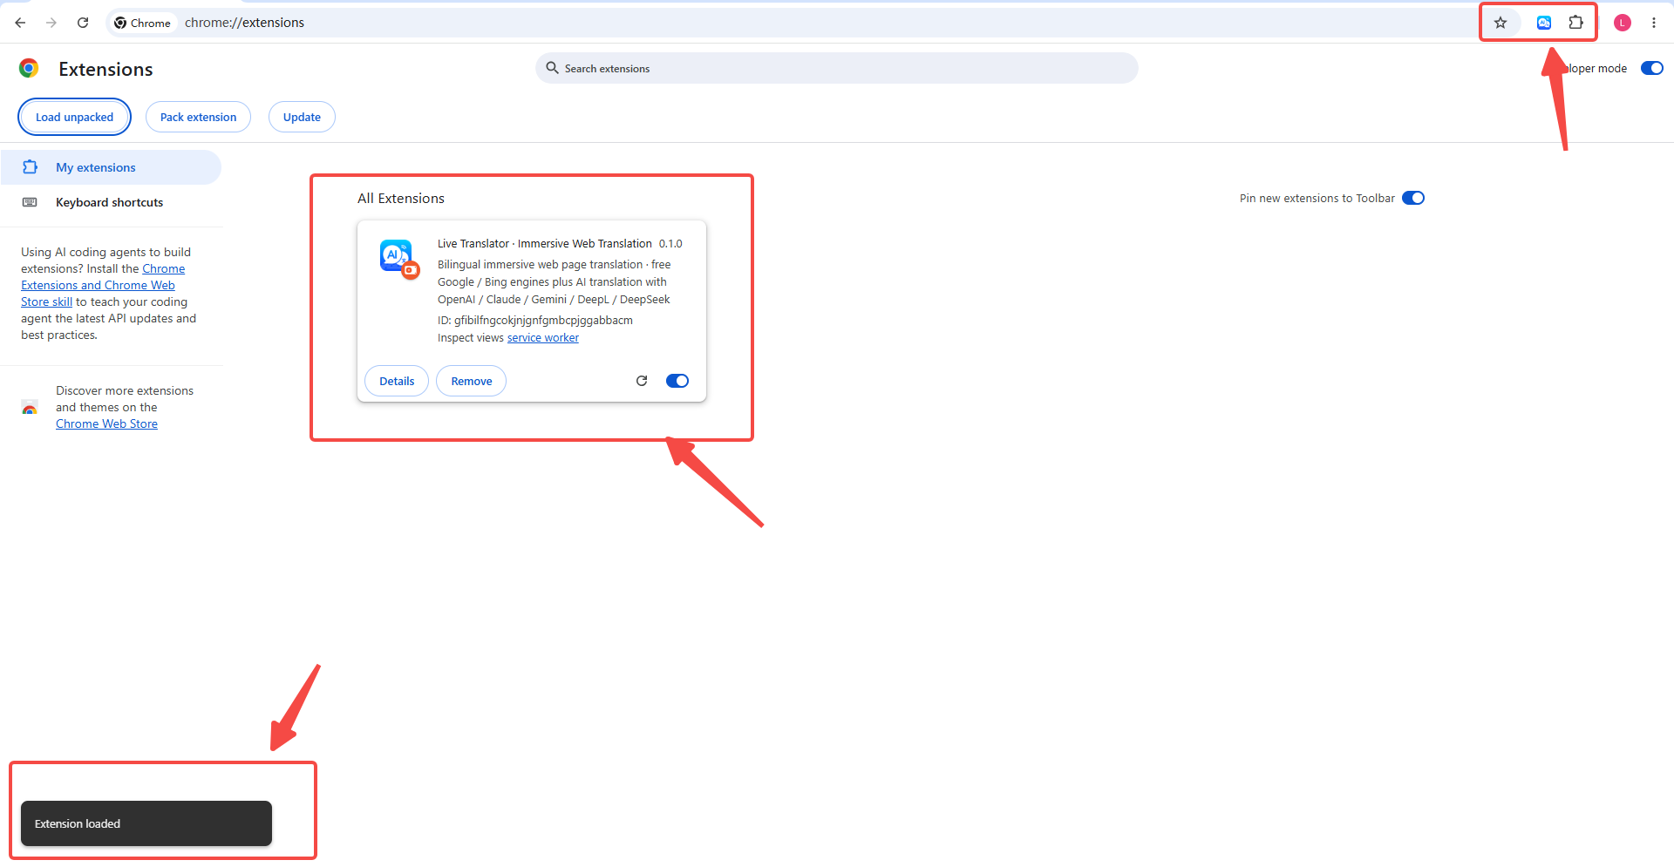Bookmark this page with the star icon
1674x867 pixels.
click(x=1500, y=23)
